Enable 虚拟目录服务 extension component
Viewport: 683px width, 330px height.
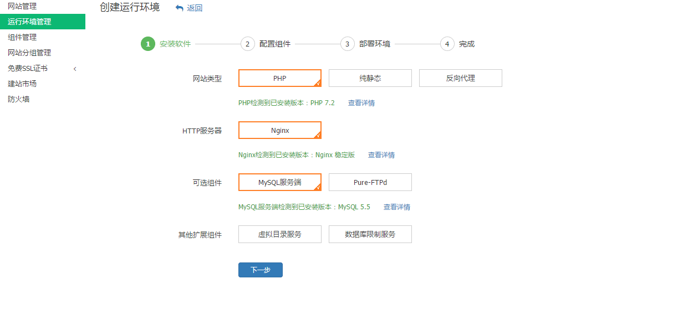tap(280, 234)
